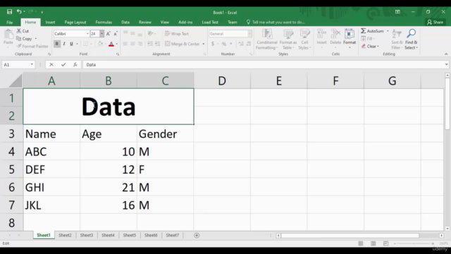Toggle Underline formatting
451x254 pixels.
pos(71,44)
